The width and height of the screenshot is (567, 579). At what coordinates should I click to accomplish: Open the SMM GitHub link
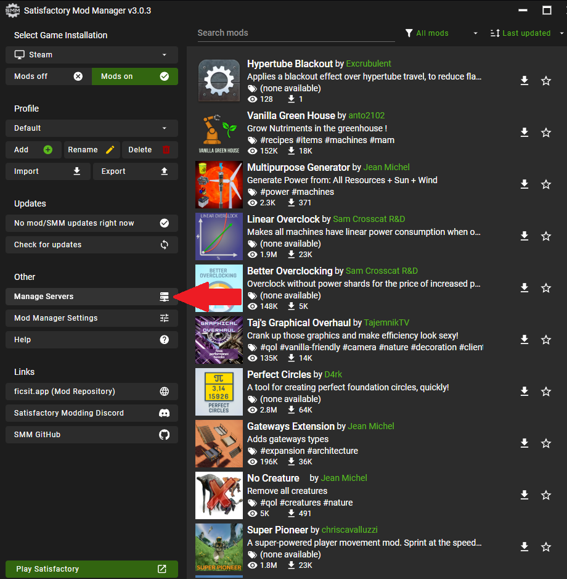(x=92, y=435)
